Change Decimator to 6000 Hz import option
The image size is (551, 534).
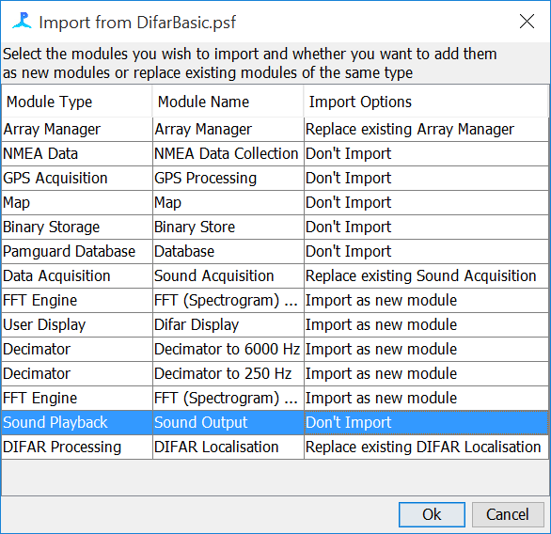coord(426,349)
